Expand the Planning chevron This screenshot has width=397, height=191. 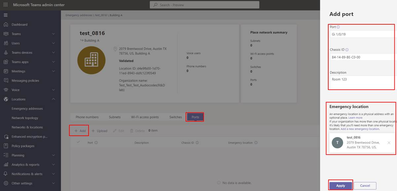point(54,155)
